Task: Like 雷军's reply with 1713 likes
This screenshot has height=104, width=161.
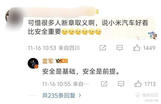Action: point(138,83)
